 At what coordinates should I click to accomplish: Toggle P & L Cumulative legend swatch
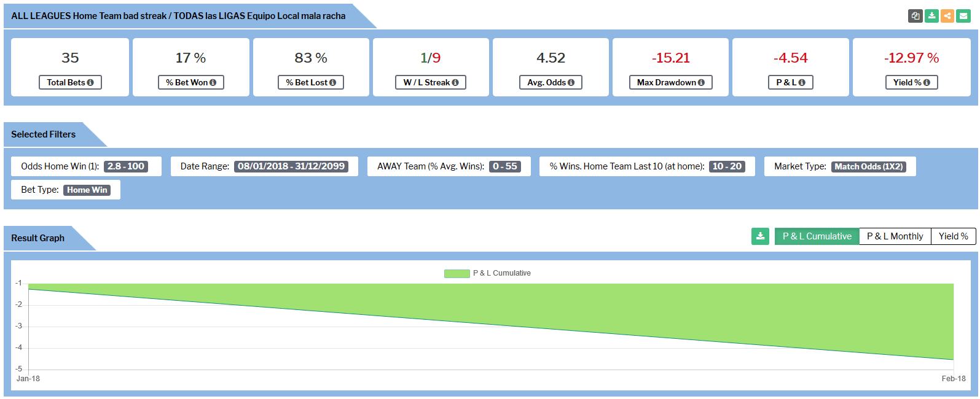(457, 273)
